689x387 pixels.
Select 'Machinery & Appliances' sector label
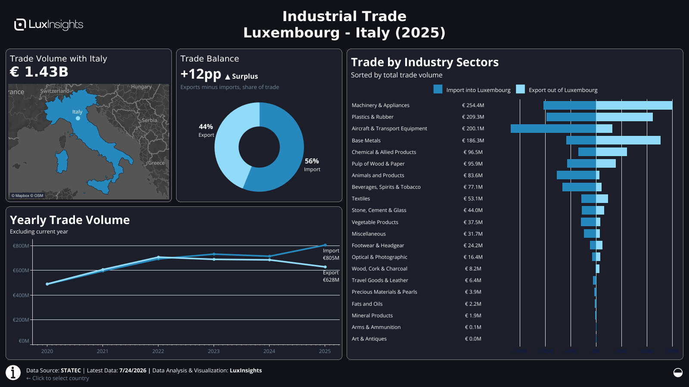point(381,105)
